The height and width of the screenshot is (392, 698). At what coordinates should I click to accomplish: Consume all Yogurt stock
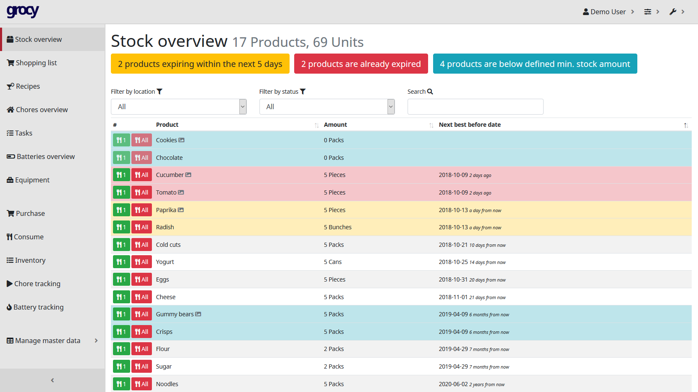pyautogui.click(x=141, y=262)
